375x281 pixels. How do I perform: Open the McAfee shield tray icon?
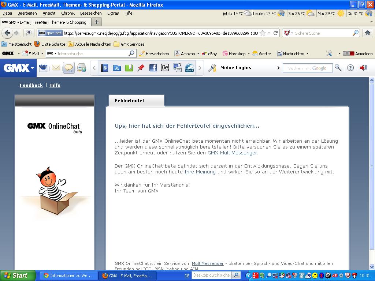[348, 276]
